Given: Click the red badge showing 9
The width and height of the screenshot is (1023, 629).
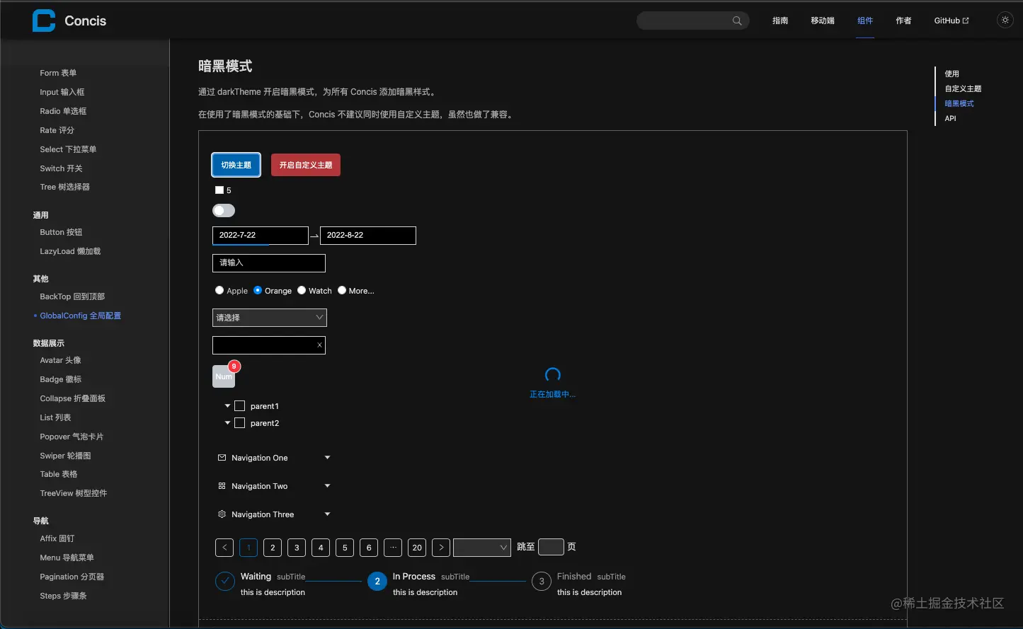Looking at the screenshot, I should (x=234, y=367).
